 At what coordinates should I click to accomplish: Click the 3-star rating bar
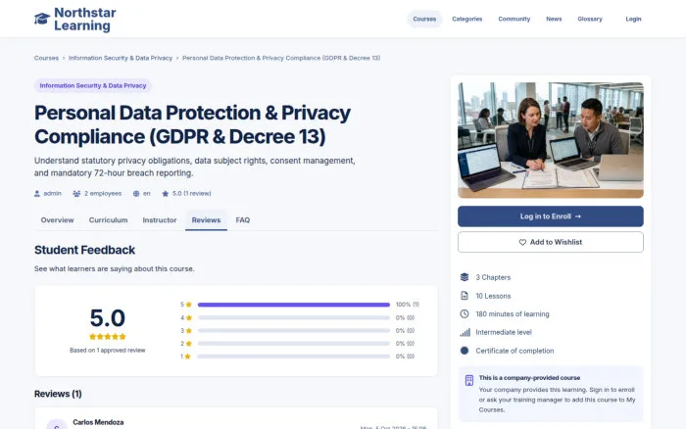(x=294, y=331)
